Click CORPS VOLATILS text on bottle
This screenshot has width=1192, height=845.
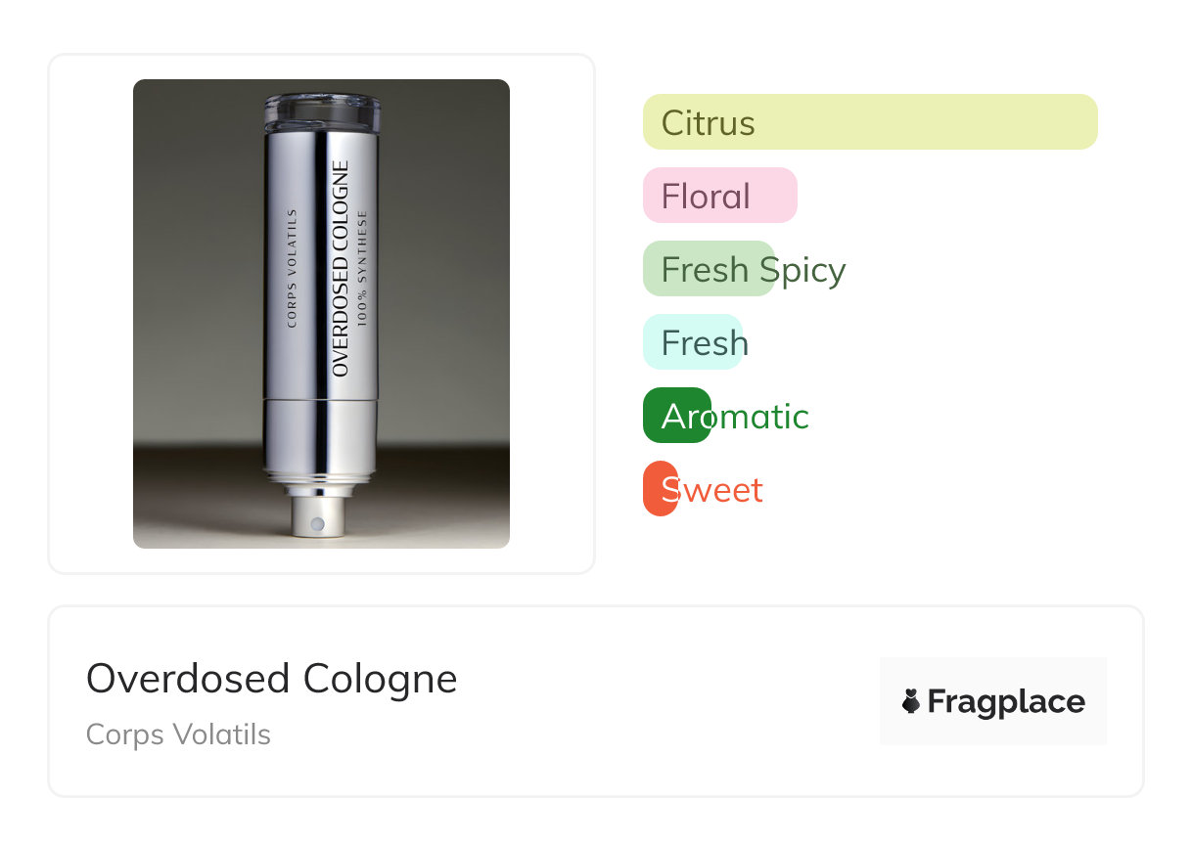pos(291,267)
